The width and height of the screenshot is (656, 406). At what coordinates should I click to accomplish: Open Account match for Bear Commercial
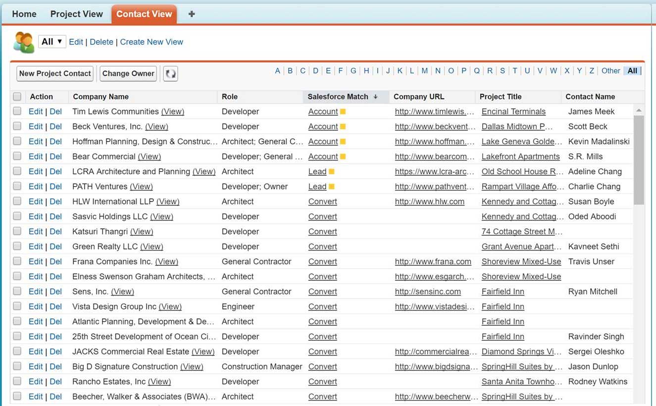coord(323,156)
